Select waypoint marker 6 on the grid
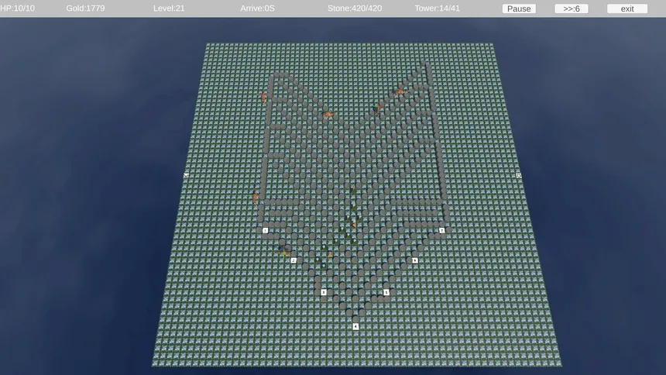The height and width of the screenshot is (375, 666). coord(415,260)
